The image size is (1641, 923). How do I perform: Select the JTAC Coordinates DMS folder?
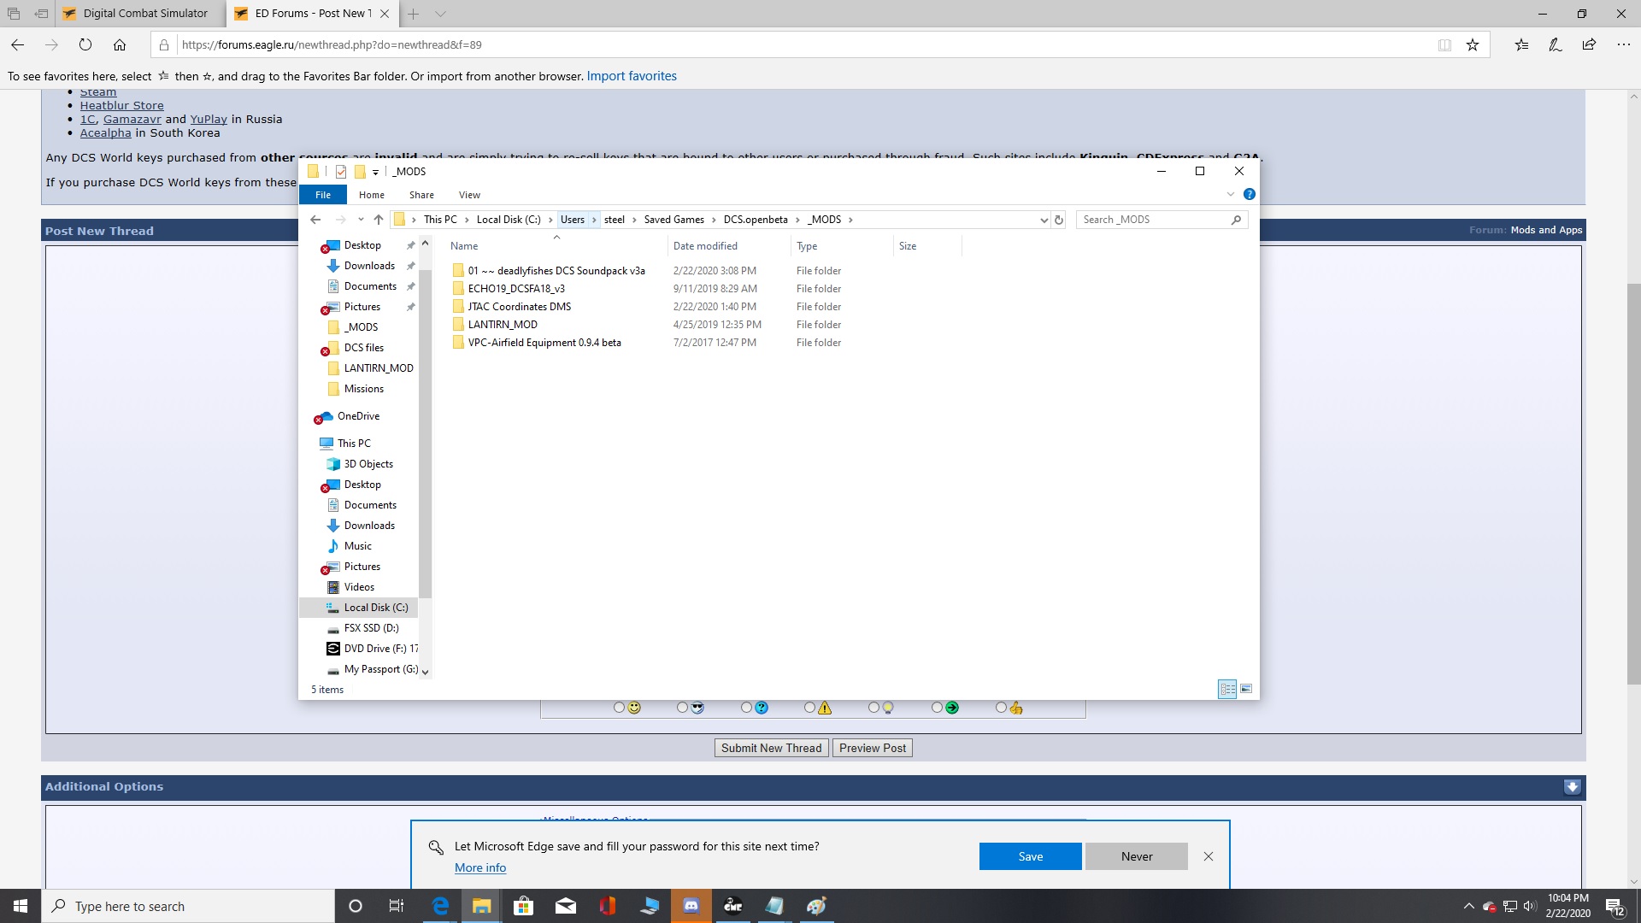point(519,307)
